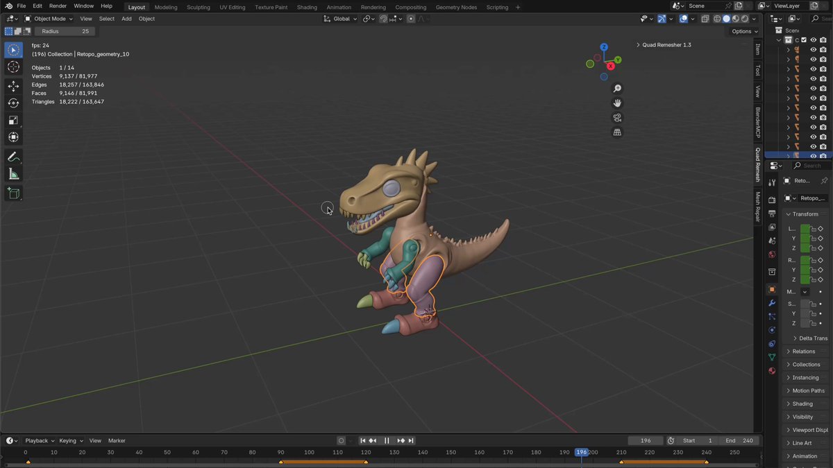Viewport: 833px width, 468px height.
Task: Open the Object Mode dropdown
Action: 49,19
